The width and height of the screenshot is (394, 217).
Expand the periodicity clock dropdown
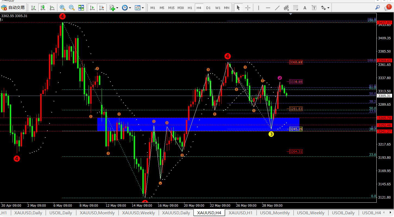tap(126, 8)
